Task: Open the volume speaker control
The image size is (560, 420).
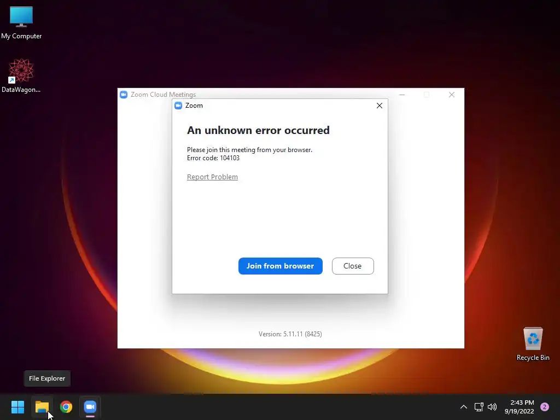Action: tap(492, 407)
